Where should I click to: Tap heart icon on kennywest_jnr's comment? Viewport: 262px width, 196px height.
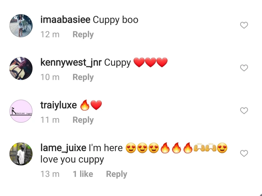pyautogui.click(x=244, y=68)
